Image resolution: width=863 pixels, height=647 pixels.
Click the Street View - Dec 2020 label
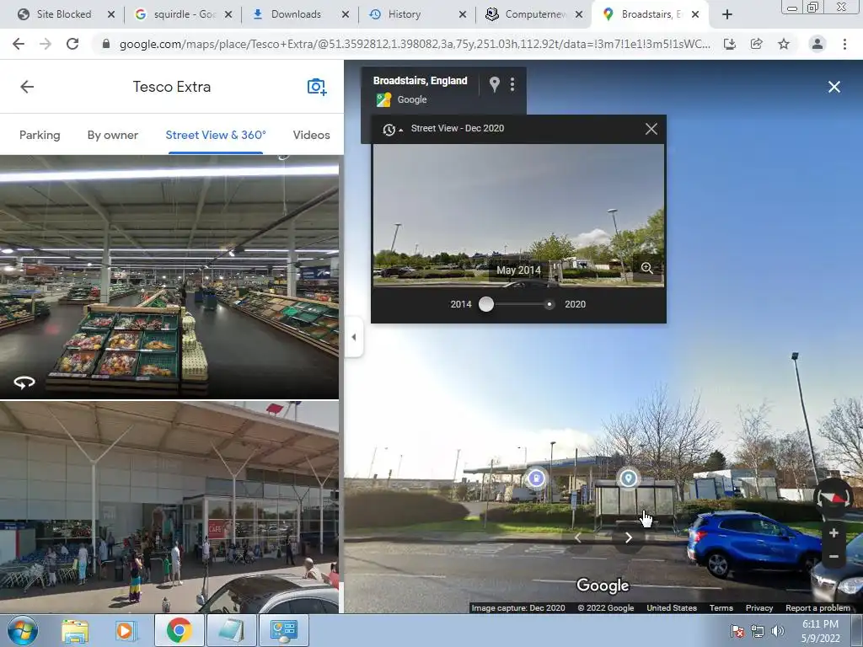pyautogui.click(x=458, y=128)
